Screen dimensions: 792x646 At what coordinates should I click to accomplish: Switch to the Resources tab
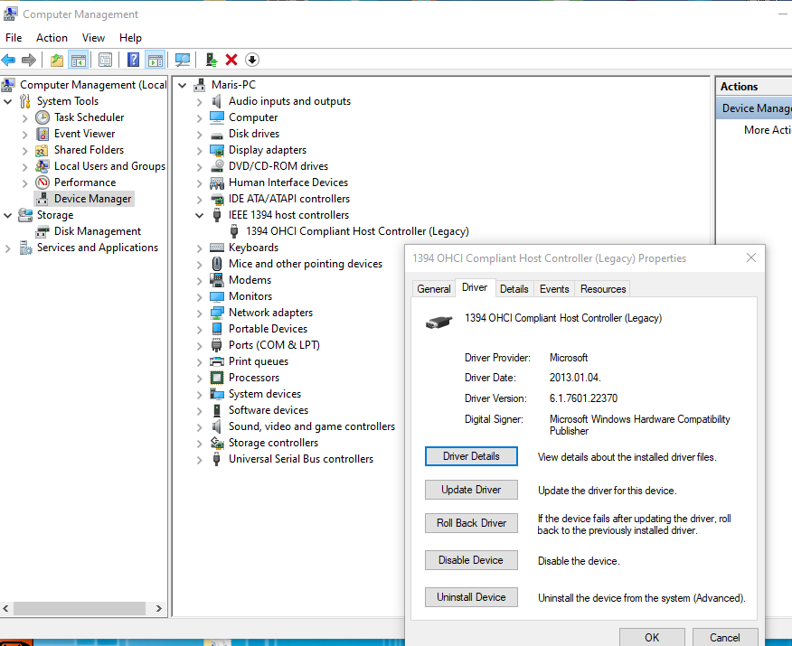(x=603, y=289)
